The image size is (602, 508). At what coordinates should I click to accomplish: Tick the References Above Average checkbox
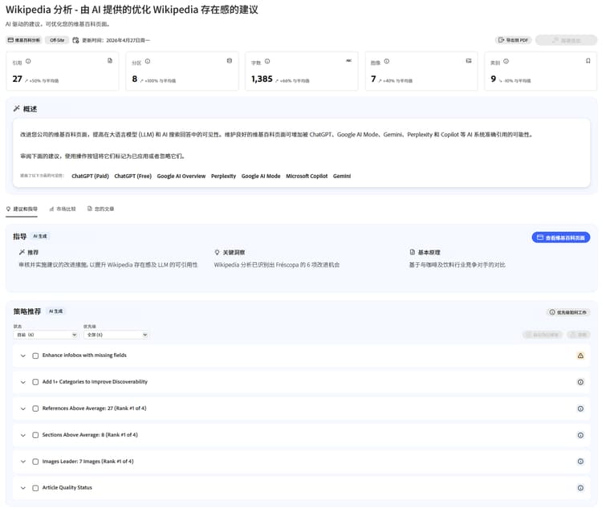(x=35, y=408)
